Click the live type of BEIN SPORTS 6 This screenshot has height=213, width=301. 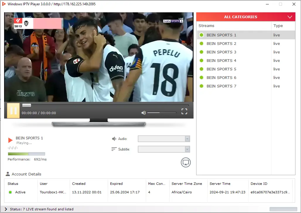pyautogui.click(x=277, y=77)
